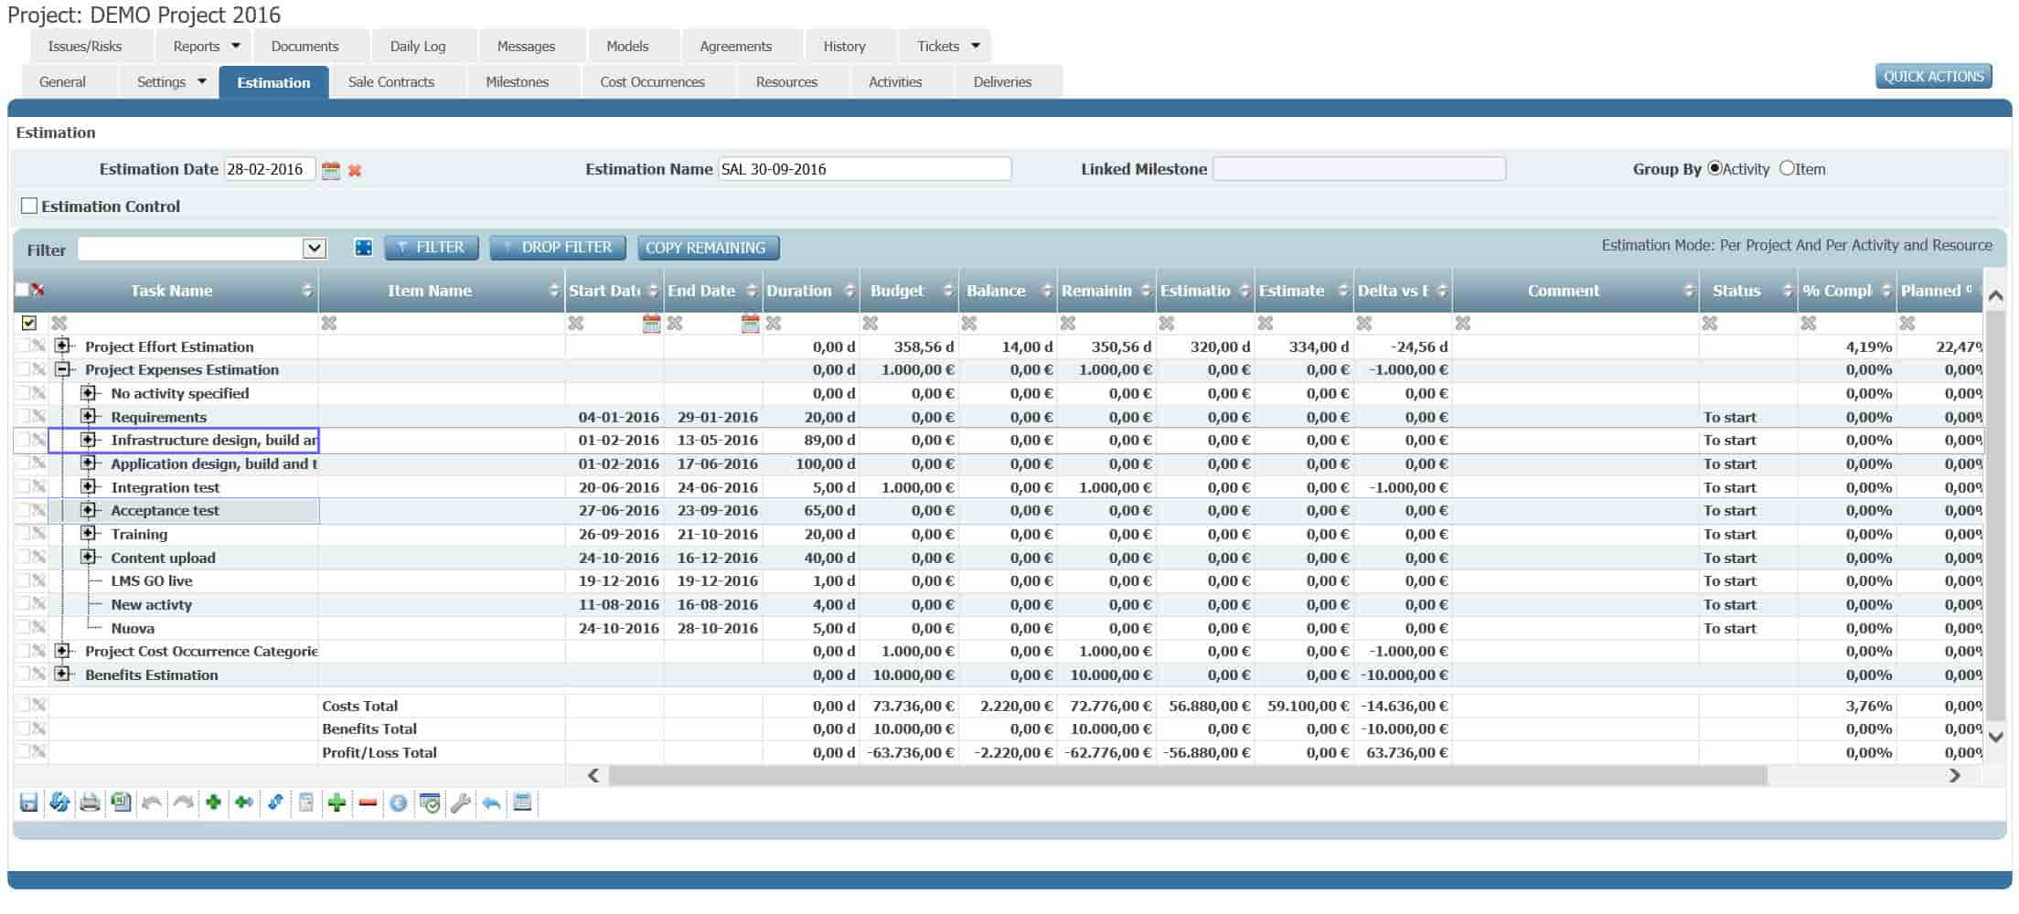The image size is (2019, 914).
Task: Expand the Training tree node
Action: point(88,533)
